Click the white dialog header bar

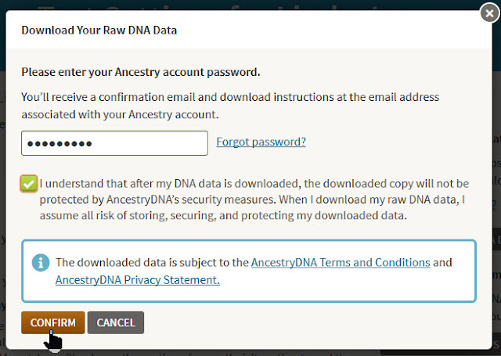point(249,30)
